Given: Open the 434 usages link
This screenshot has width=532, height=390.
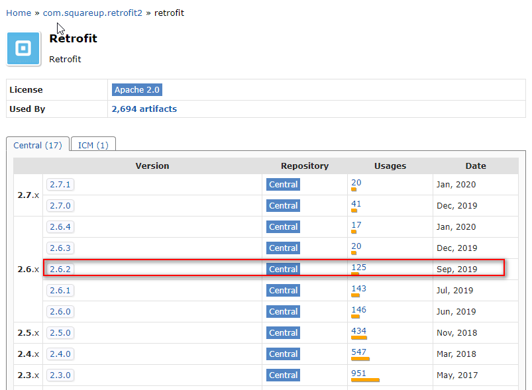Looking at the screenshot, I should pyautogui.click(x=358, y=330).
